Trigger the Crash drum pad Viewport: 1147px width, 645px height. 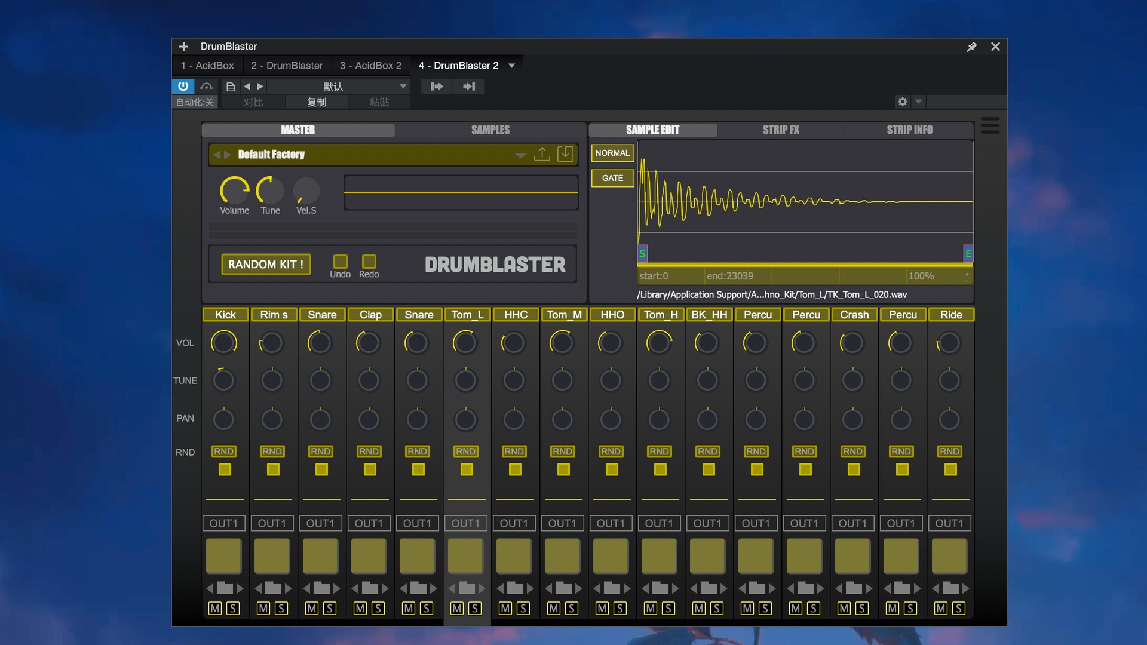pyautogui.click(x=852, y=556)
